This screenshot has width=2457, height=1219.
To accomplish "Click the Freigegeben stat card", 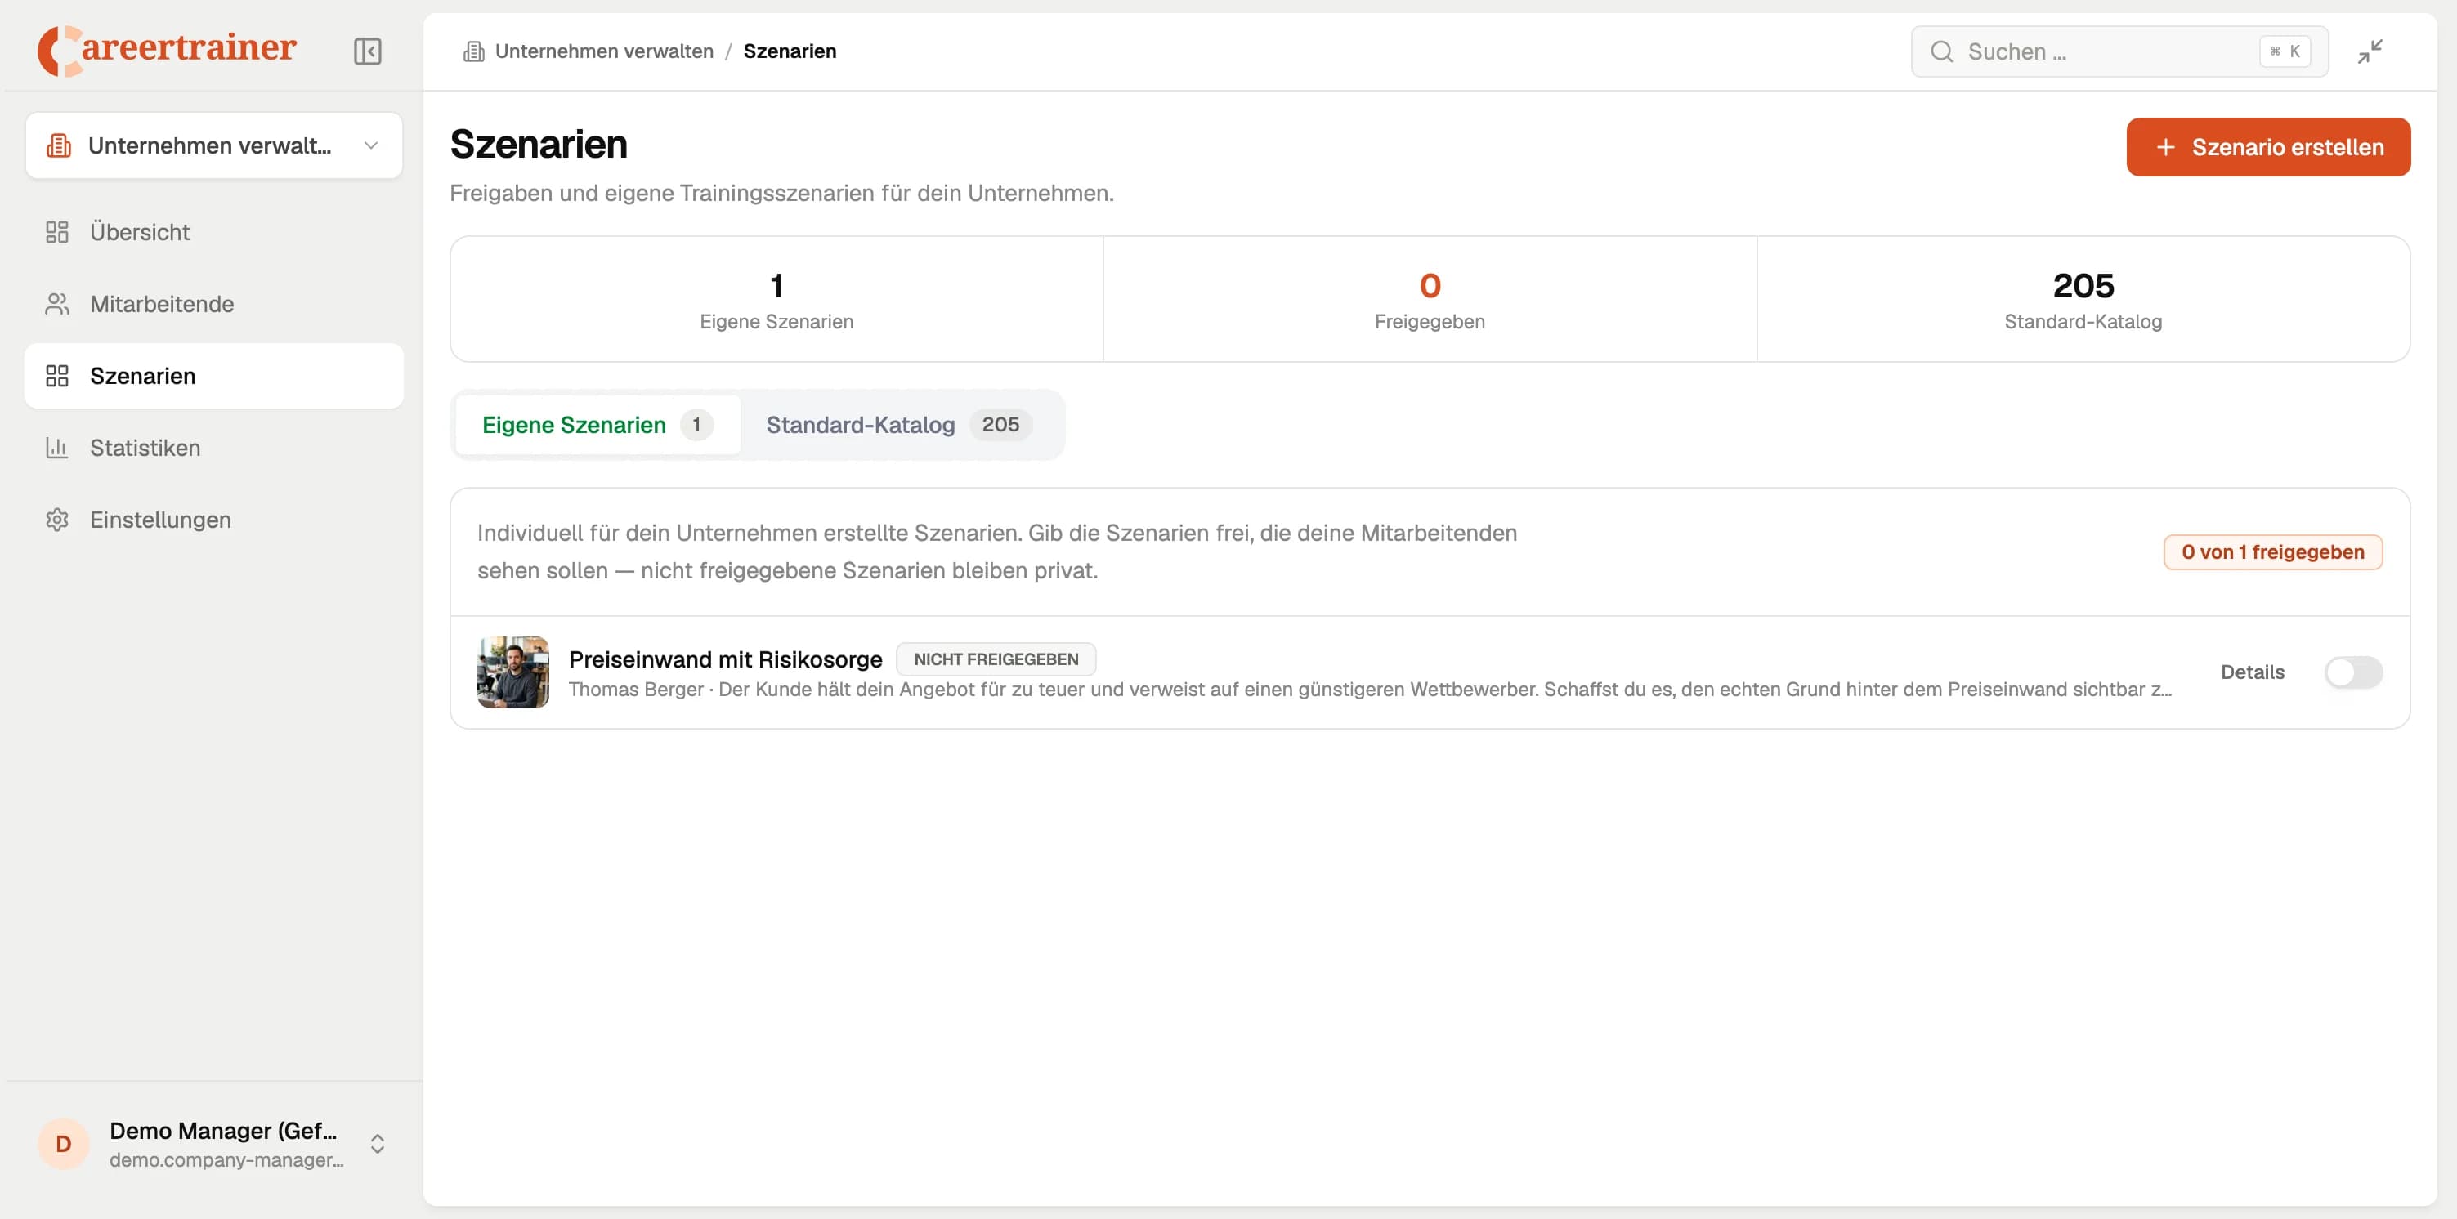I will click(1430, 299).
